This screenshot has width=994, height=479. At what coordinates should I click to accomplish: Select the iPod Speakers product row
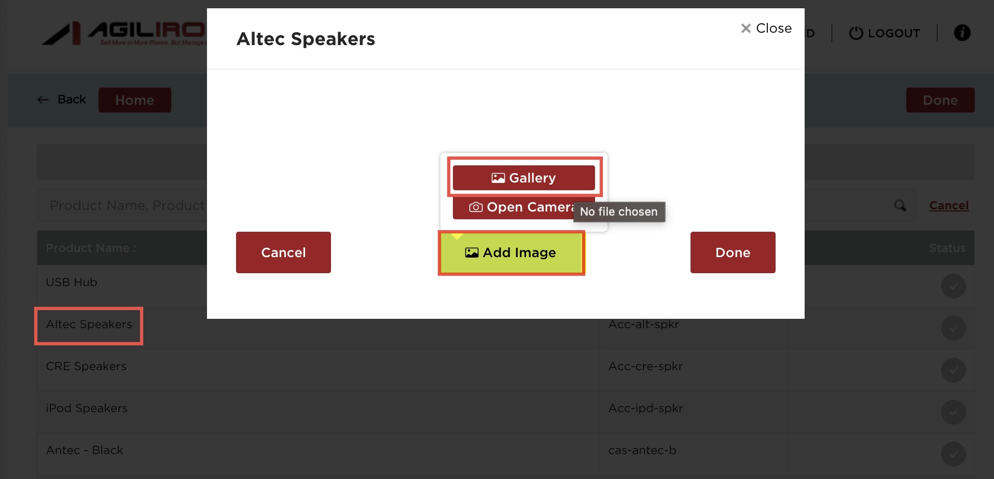506,412
